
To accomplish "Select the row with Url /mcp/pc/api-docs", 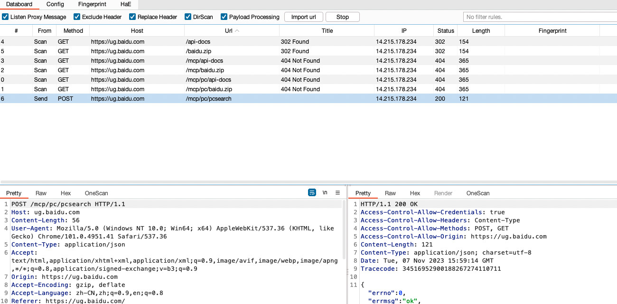I will click(x=308, y=79).
